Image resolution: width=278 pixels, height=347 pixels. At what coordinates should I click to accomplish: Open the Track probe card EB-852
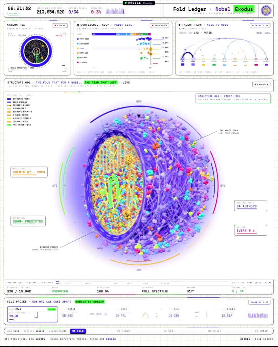click(x=85, y=314)
